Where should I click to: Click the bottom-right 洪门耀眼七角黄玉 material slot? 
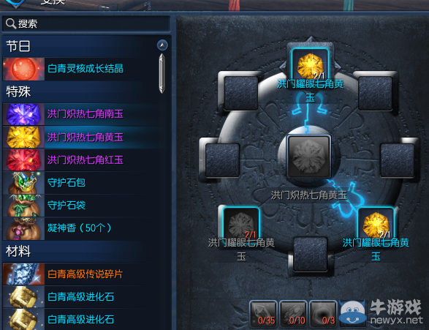coord(376,222)
